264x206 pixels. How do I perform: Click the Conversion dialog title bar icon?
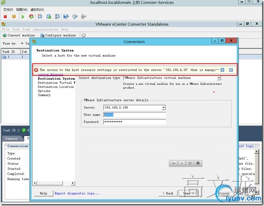(x=34, y=42)
